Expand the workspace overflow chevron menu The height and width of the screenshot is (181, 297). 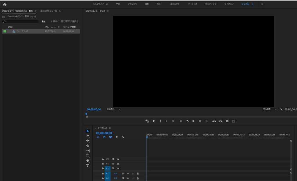262,4
